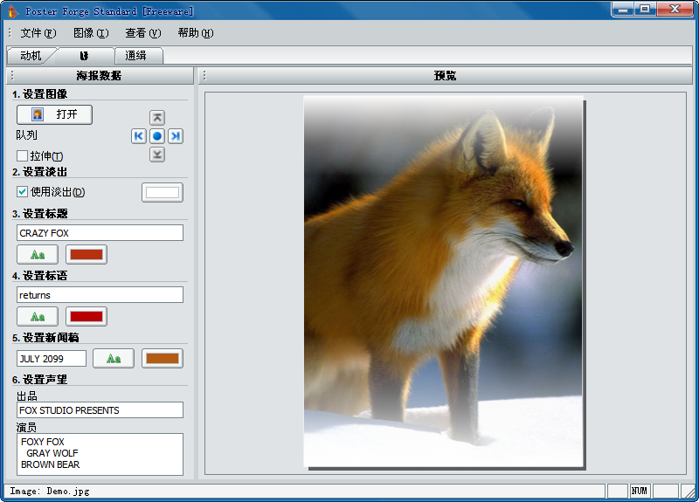Screen dimensions: 699x502
Task: Pick the white fade color swatch
Action: click(163, 192)
